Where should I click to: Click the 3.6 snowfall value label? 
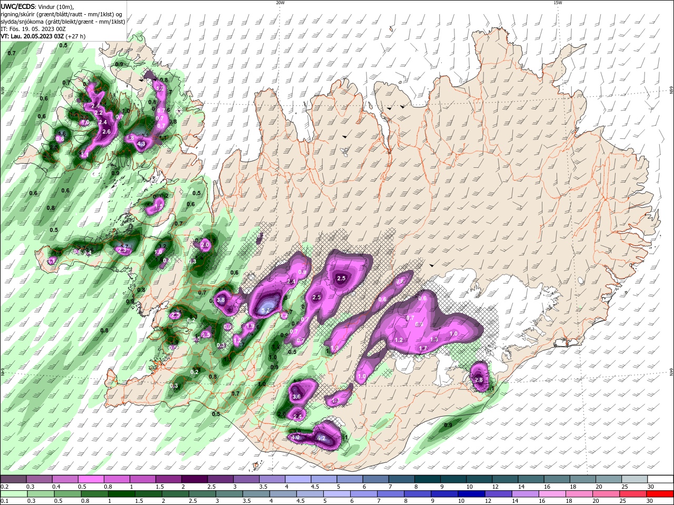(296, 397)
